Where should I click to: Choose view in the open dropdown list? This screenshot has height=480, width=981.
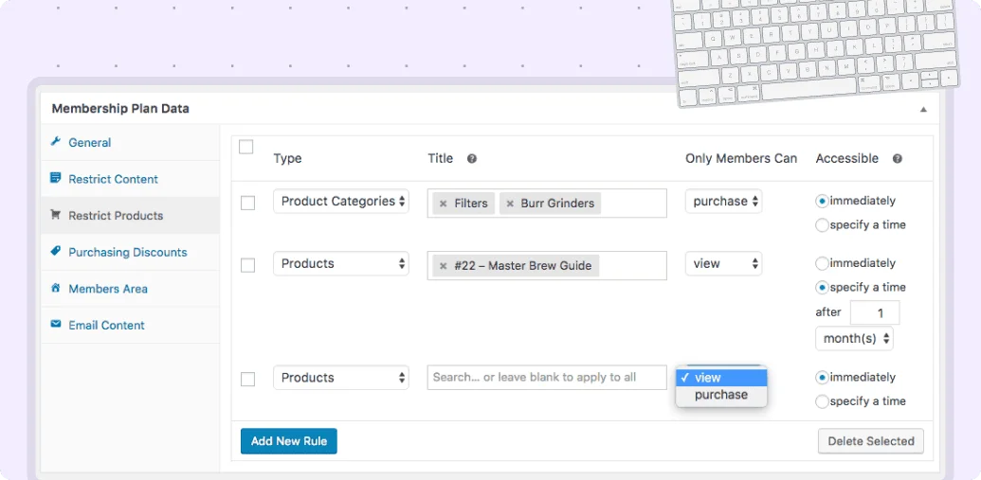[x=721, y=378]
